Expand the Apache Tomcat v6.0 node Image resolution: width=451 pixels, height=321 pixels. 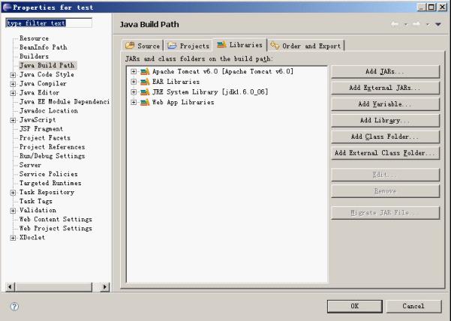[134, 71]
